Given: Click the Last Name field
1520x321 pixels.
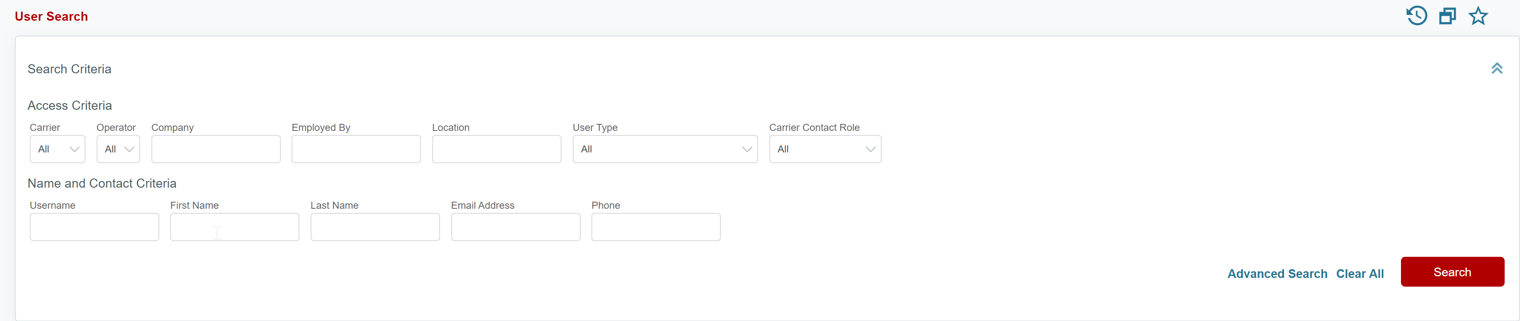Looking at the screenshot, I should tap(375, 227).
